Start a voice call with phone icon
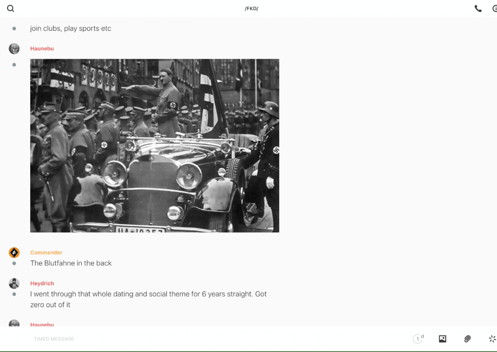Image resolution: width=497 pixels, height=352 pixels. tap(478, 9)
